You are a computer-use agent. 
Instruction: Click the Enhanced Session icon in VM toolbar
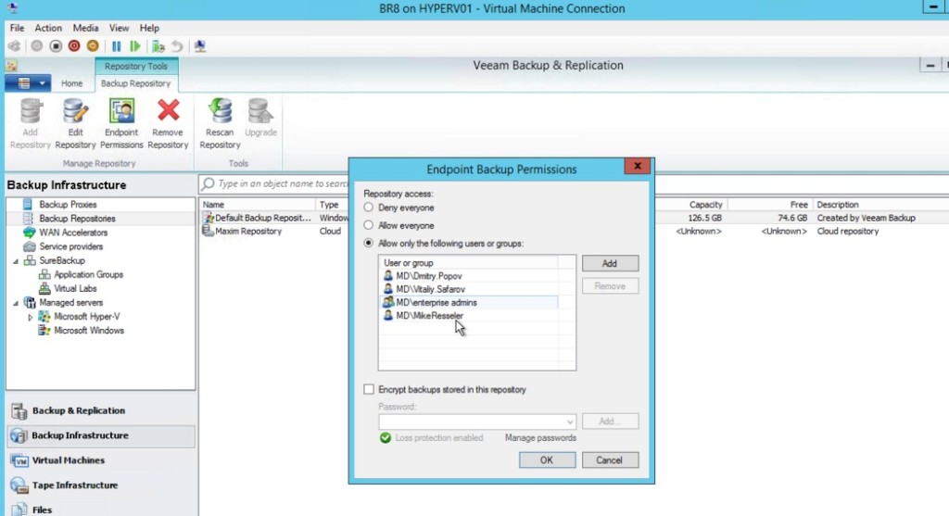point(200,46)
